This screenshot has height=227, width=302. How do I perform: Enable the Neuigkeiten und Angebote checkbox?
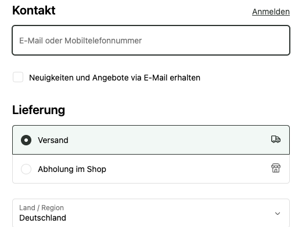pos(18,77)
